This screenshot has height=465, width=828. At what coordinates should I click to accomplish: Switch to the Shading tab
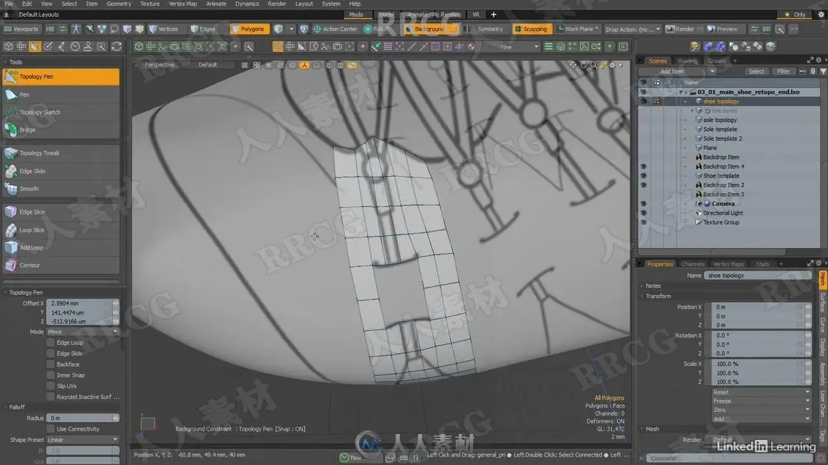[688, 61]
